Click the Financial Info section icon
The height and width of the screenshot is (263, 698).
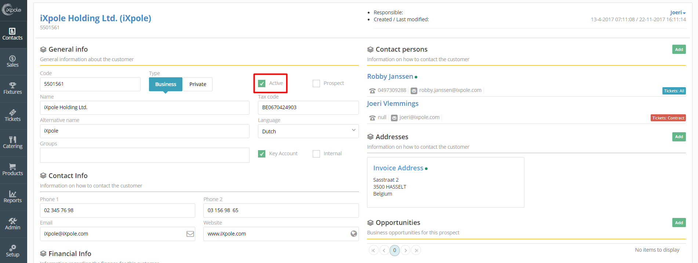coord(43,254)
